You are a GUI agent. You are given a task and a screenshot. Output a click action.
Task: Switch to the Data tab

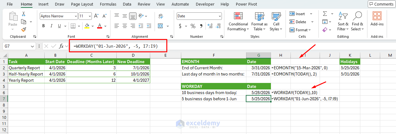(127, 4)
